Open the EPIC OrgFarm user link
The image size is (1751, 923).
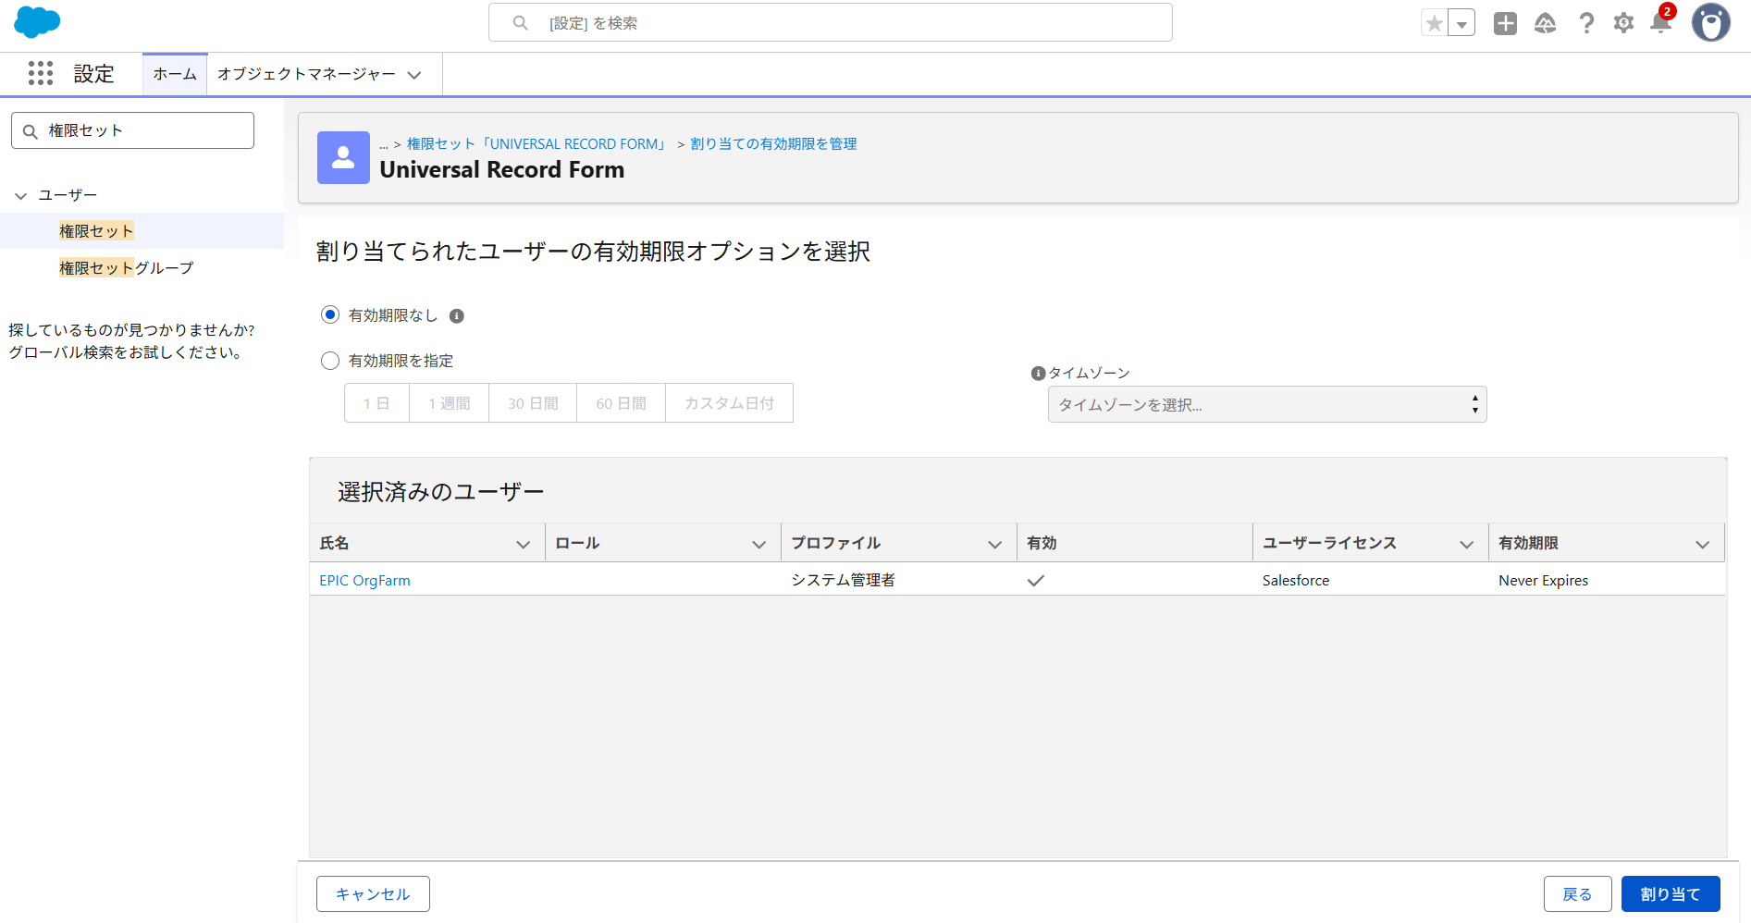click(364, 580)
